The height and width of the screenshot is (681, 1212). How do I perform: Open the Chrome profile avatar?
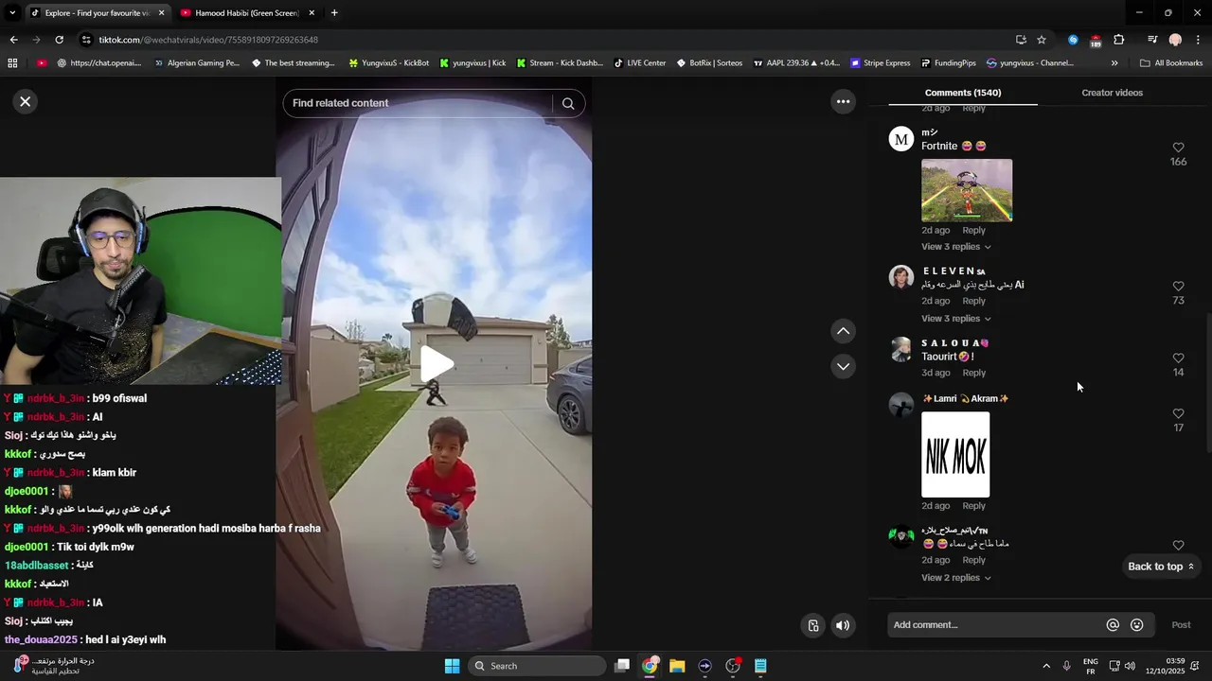click(x=1175, y=40)
